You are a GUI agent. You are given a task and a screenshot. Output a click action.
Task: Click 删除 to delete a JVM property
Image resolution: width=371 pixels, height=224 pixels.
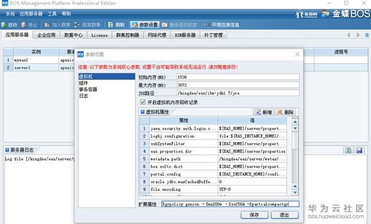pyautogui.click(x=285, y=112)
